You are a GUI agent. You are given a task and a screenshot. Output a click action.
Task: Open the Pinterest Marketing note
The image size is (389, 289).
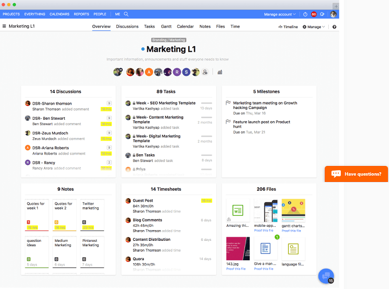[92, 252]
